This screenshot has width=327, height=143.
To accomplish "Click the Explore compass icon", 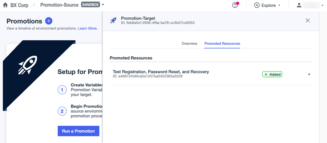I will [x=257, y=5].
